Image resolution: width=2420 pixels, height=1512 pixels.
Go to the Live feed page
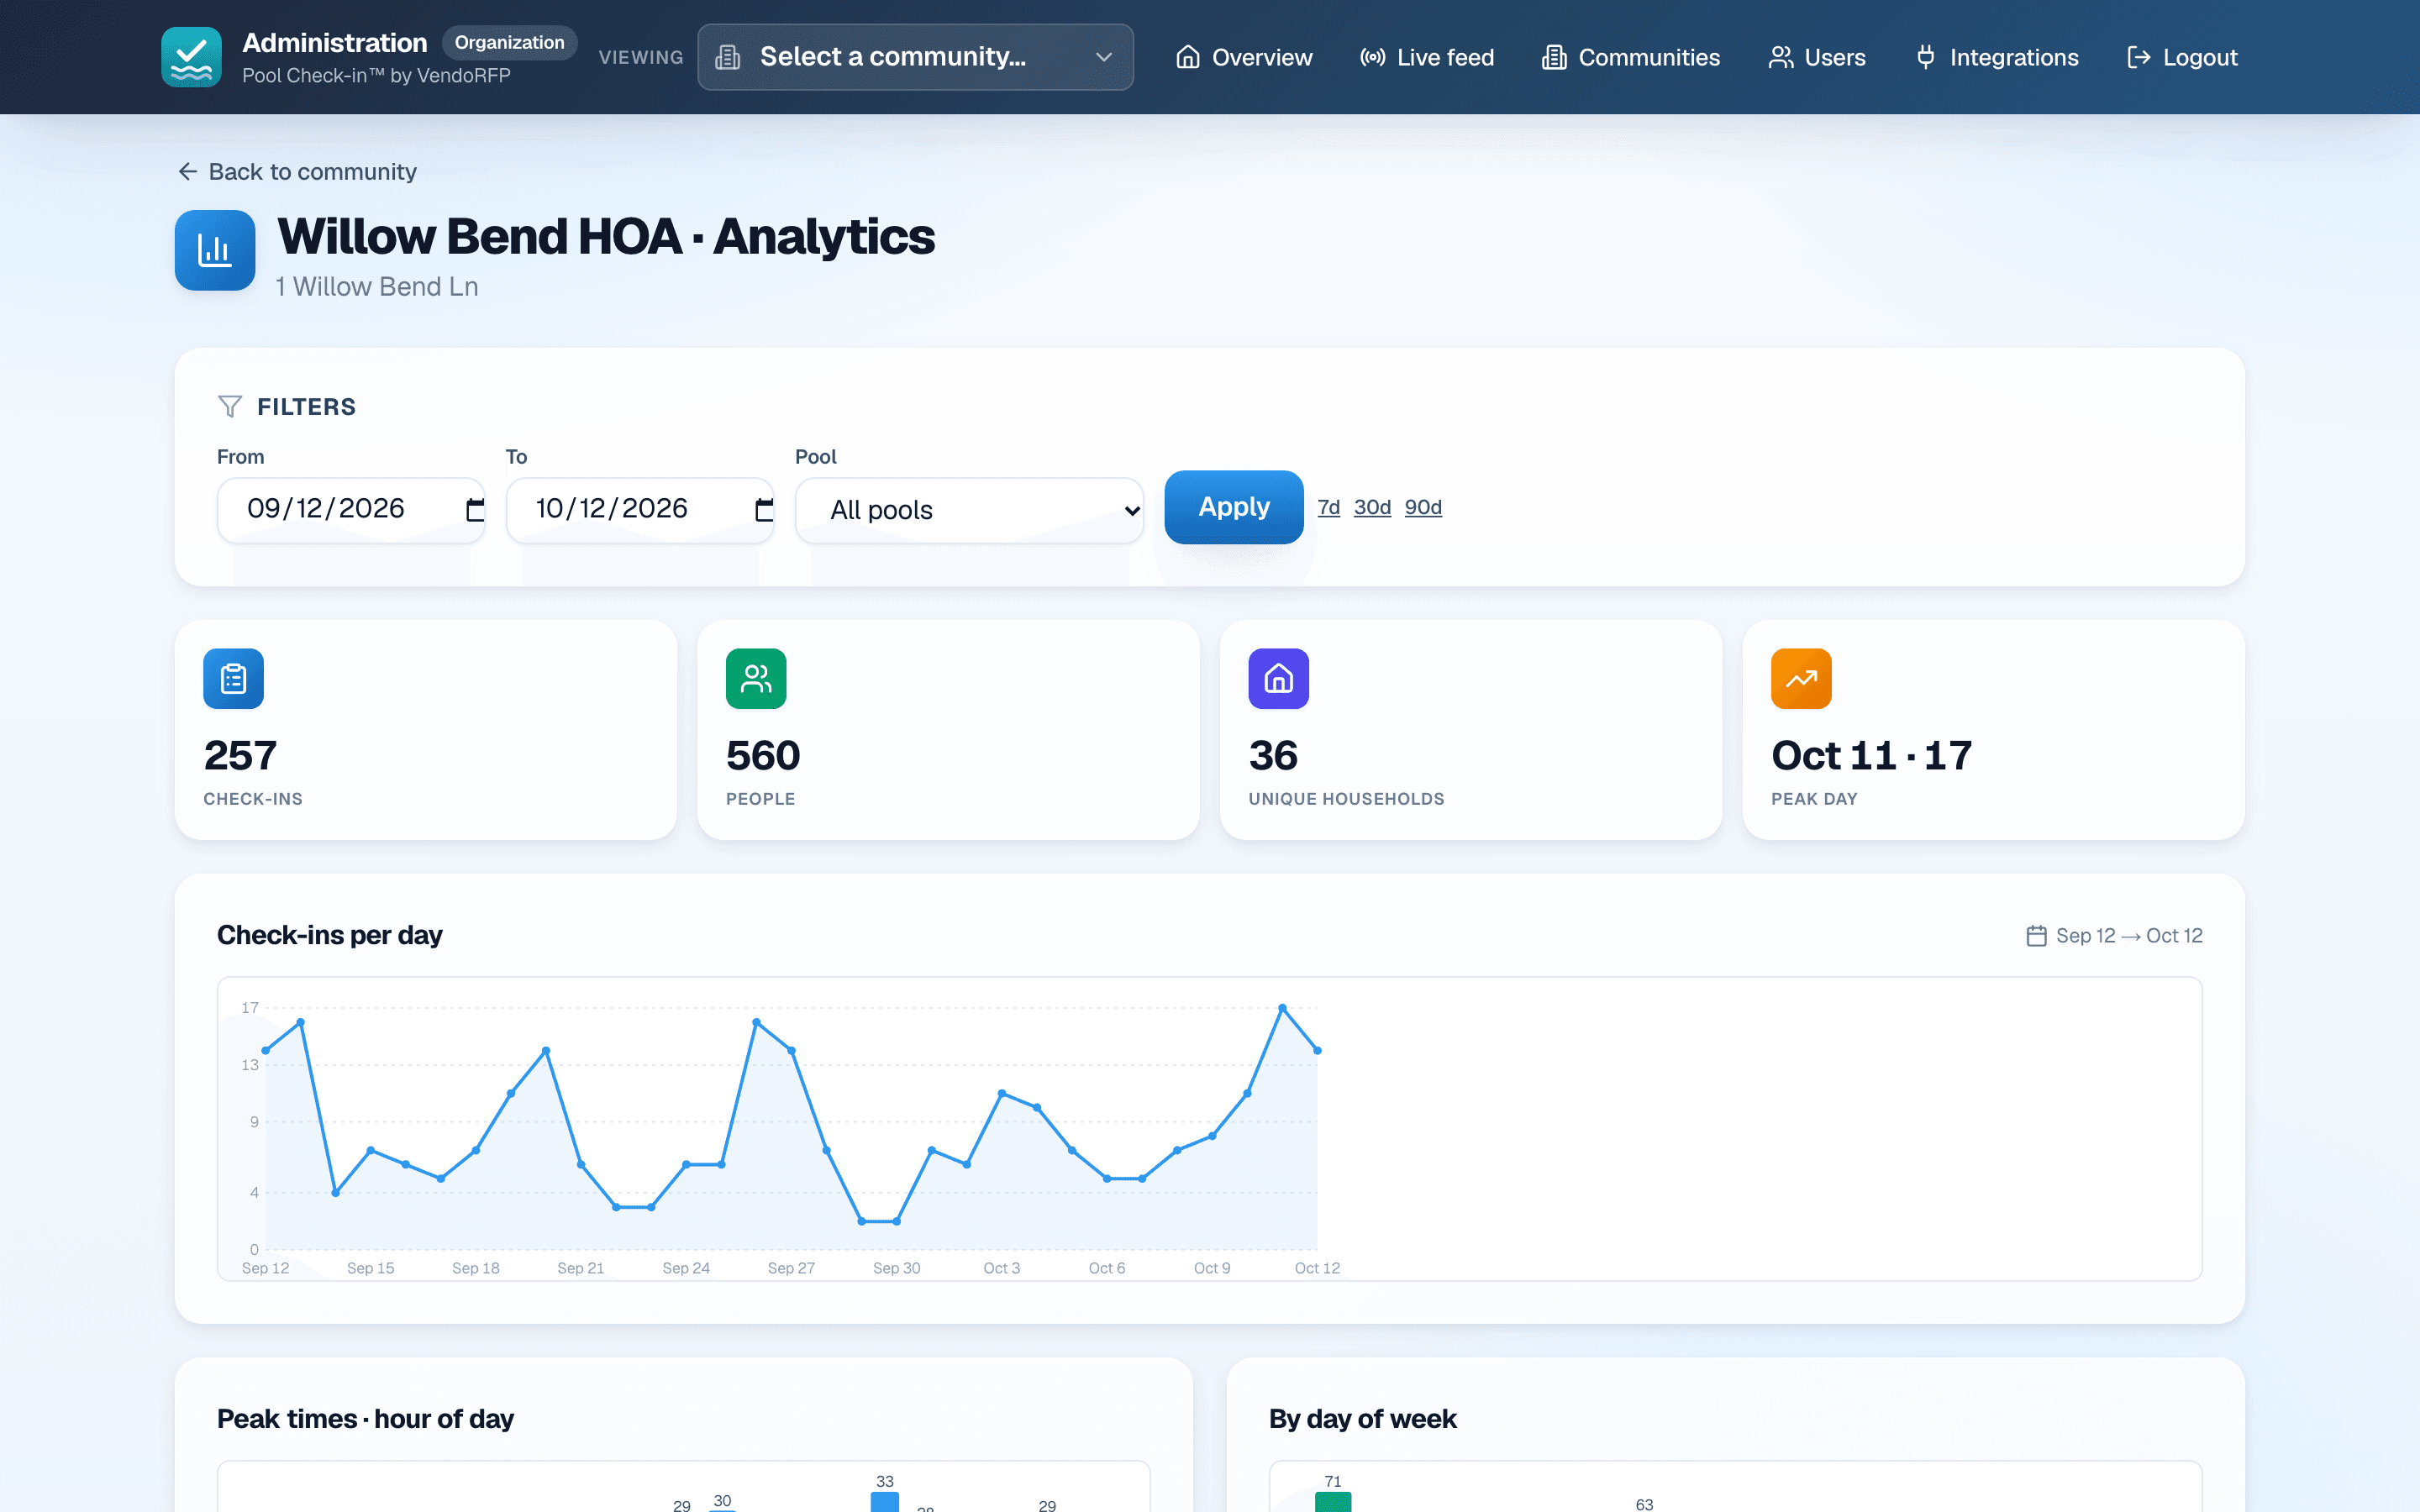pos(1426,57)
